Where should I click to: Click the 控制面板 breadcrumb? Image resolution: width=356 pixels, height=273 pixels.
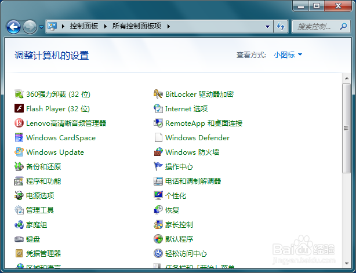84,26
